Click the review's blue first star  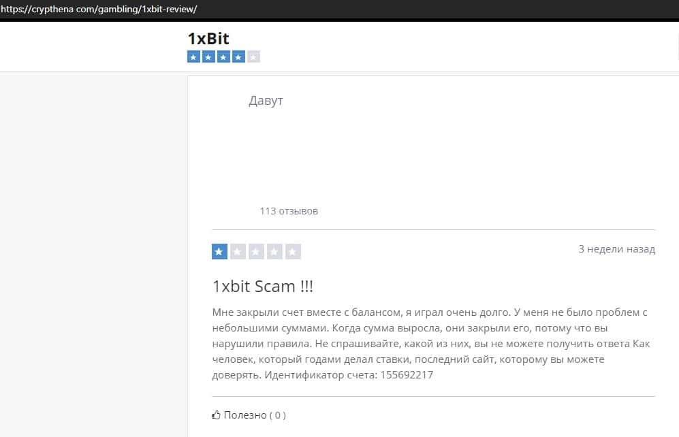[219, 251]
